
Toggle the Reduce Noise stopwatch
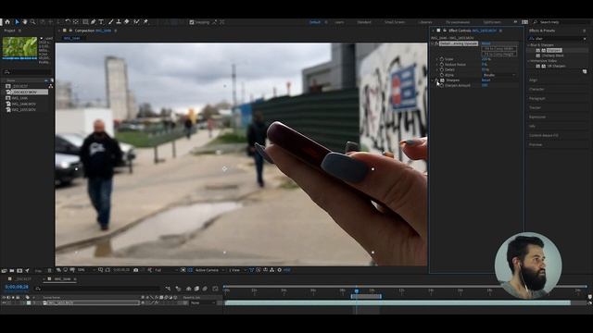[x=441, y=65]
